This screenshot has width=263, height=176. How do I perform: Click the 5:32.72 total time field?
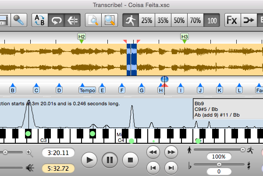click(x=58, y=169)
